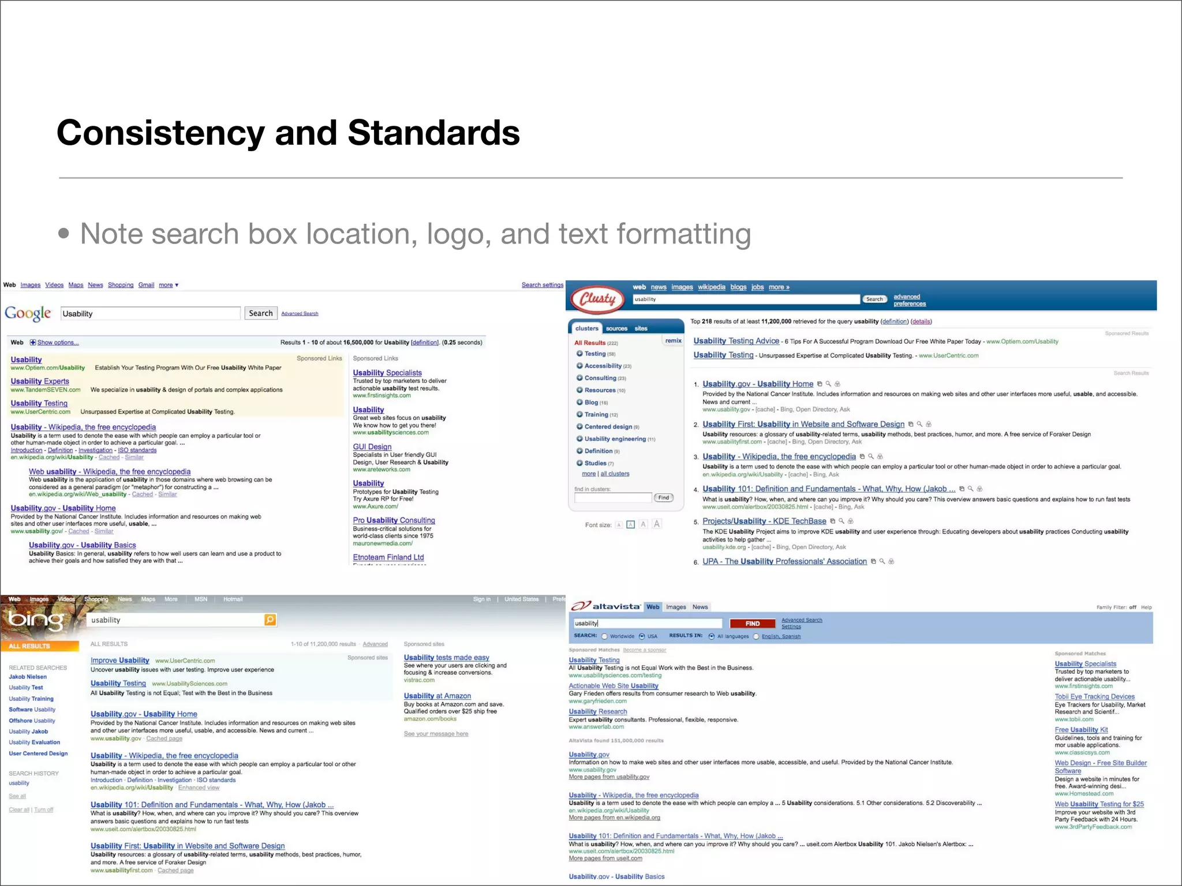Viewport: 1182px width, 886px height.
Task: Click Clusty wikipedia navigation link
Action: (x=712, y=287)
